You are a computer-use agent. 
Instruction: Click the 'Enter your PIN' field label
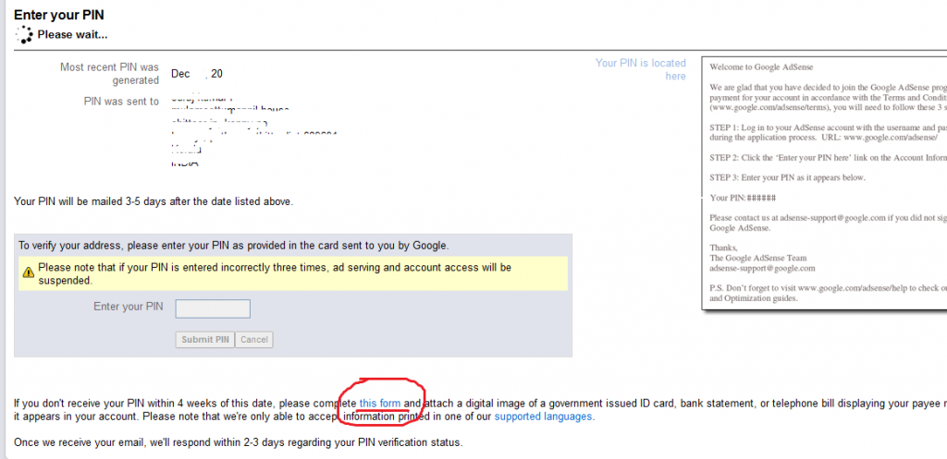coord(128,307)
